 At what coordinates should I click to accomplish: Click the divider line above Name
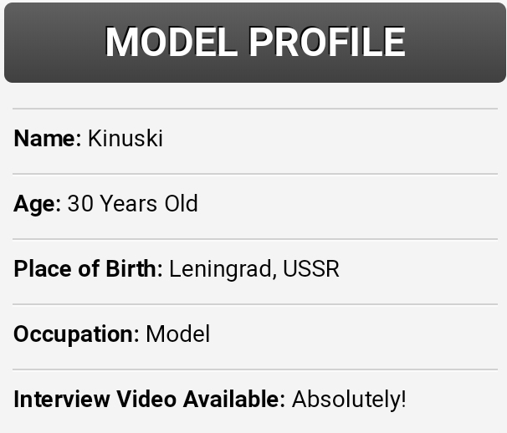pos(255,109)
